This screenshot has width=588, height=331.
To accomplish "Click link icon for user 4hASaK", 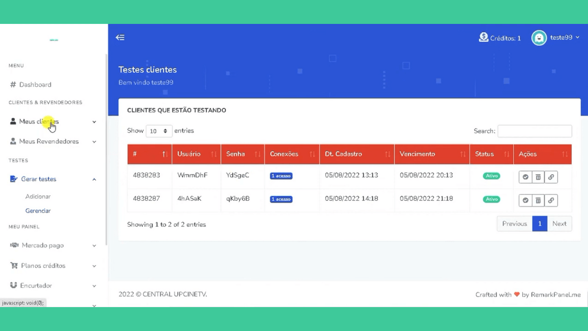I will [x=551, y=200].
